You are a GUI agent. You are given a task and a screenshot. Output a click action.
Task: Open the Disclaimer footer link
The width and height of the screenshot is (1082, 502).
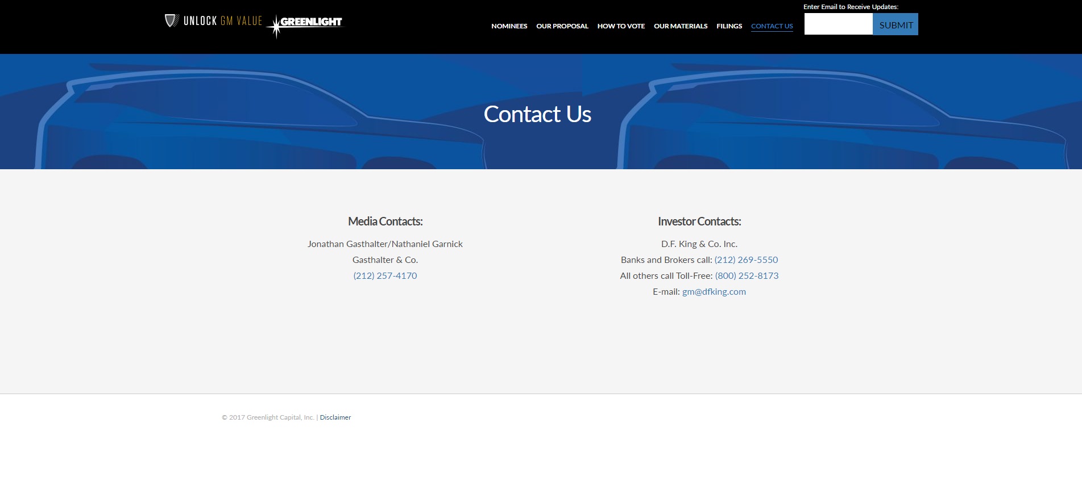335,417
